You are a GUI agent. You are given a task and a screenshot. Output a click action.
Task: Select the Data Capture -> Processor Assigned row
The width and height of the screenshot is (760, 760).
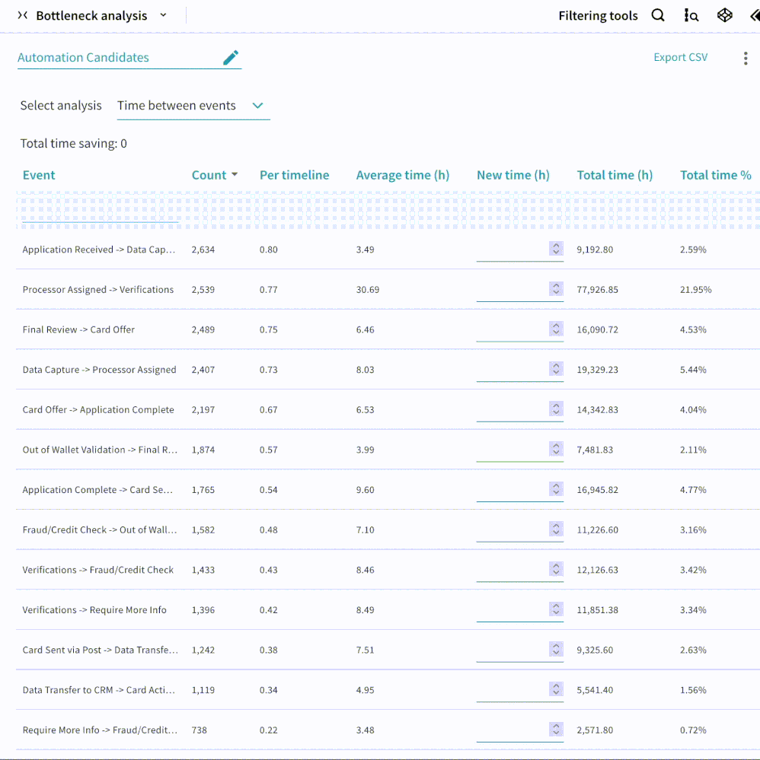(x=99, y=370)
